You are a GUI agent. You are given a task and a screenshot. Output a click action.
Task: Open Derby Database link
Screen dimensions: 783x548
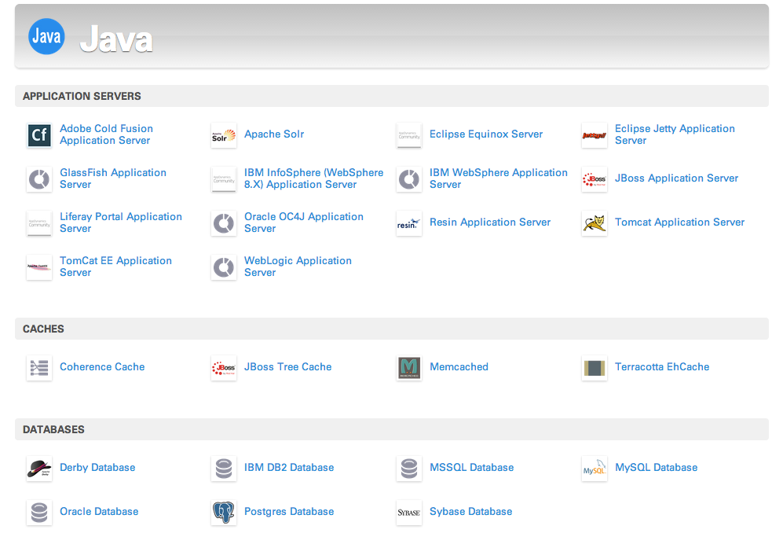point(97,468)
